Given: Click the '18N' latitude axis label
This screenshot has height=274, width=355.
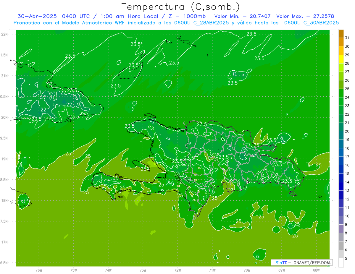Looking at the screenshot, I should [5, 200].
